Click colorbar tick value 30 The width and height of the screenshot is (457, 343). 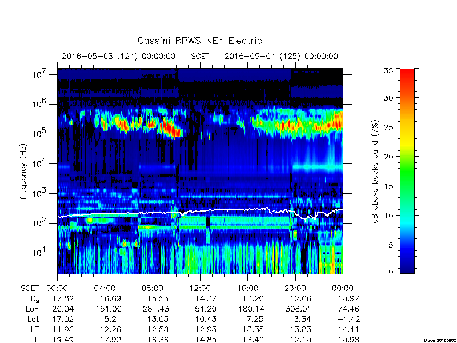pyautogui.click(x=388, y=98)
